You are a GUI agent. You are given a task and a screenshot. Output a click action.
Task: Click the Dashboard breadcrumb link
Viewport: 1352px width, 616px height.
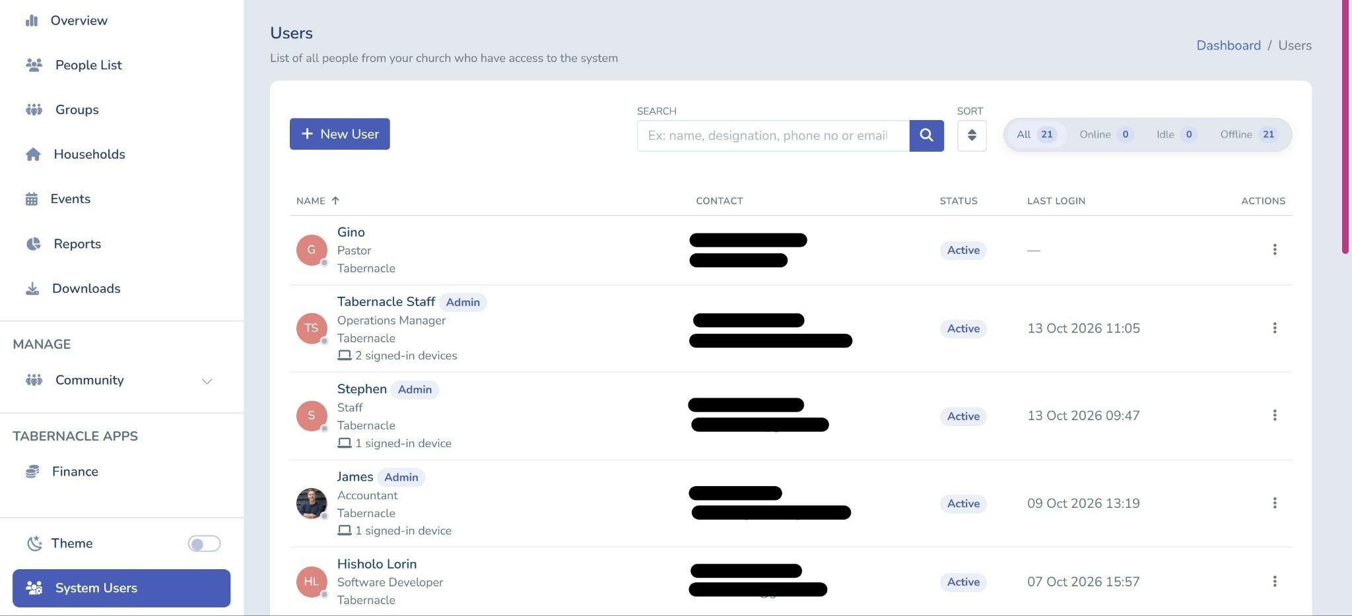coord(1229,46)
